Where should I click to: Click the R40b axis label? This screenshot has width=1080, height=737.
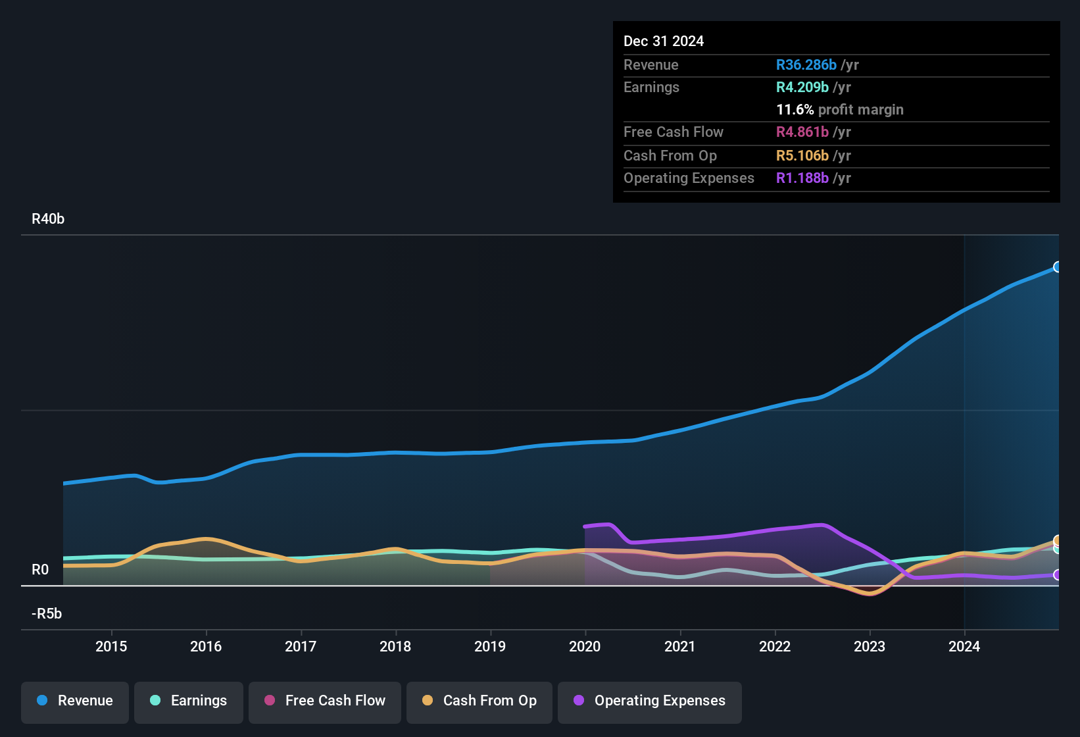tap(47, 218)
